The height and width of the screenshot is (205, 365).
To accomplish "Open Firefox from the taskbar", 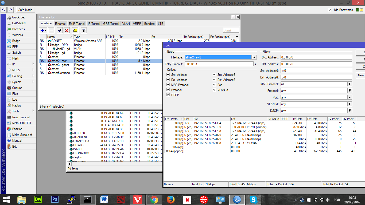I will [x=170, y=200].
